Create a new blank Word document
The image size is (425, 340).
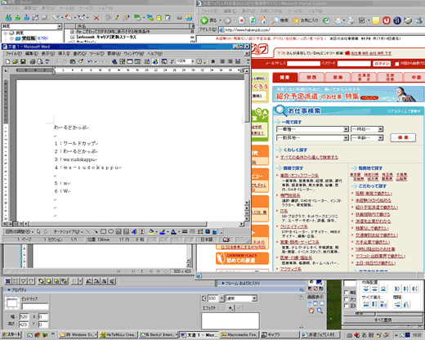[x=7, y=61]
